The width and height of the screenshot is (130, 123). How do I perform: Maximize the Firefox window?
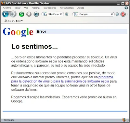pos(123,3)
